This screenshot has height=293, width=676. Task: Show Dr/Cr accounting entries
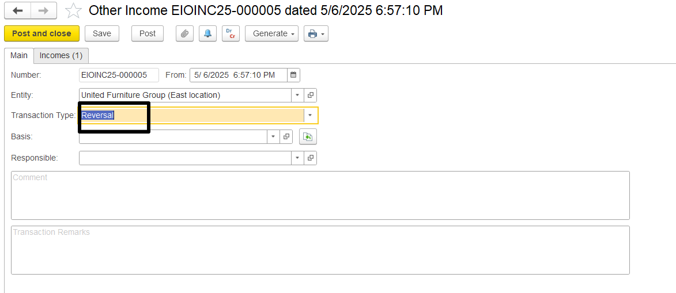[231, 33]
